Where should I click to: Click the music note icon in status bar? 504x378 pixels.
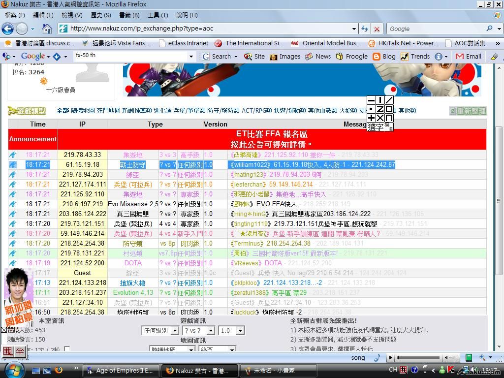(377, 357)
